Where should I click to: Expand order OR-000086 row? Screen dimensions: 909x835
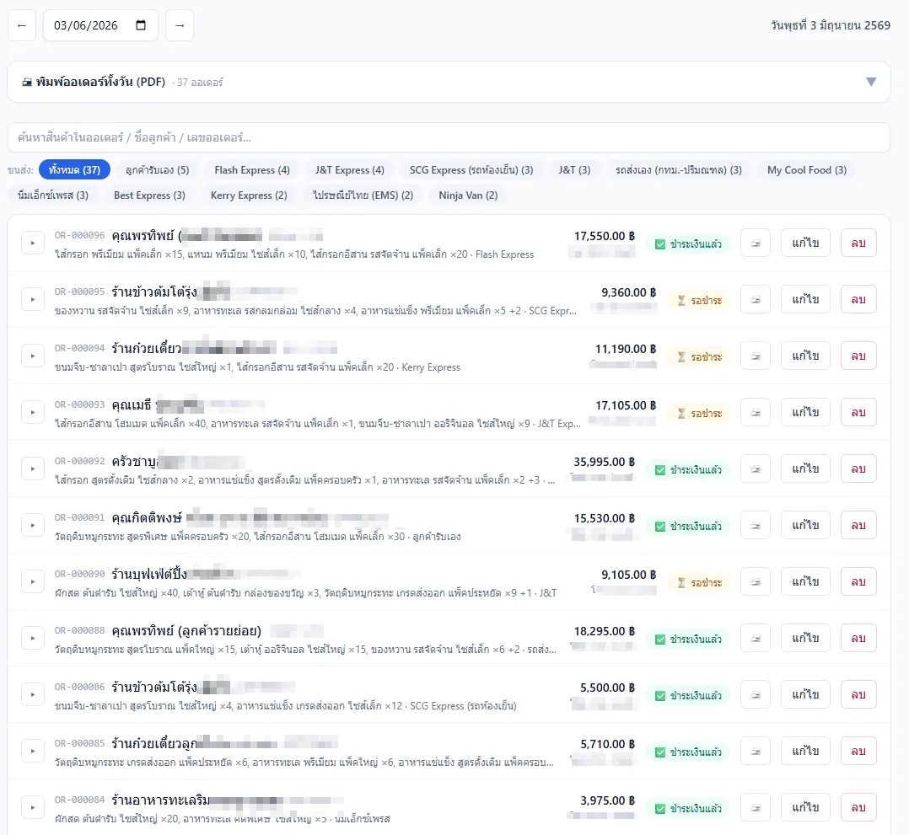[x=33, y=694]
